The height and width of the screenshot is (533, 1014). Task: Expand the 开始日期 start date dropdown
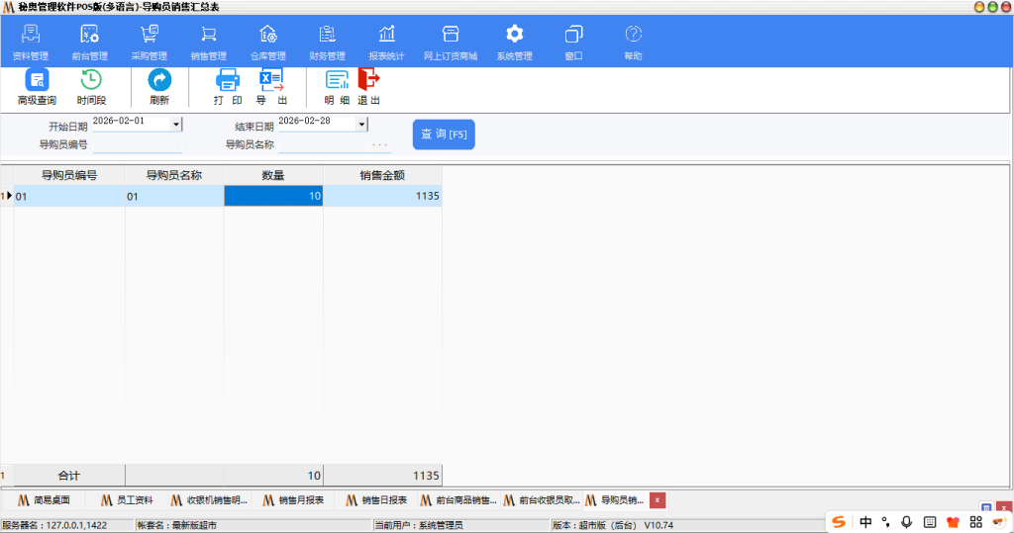[x=176, y=125]
